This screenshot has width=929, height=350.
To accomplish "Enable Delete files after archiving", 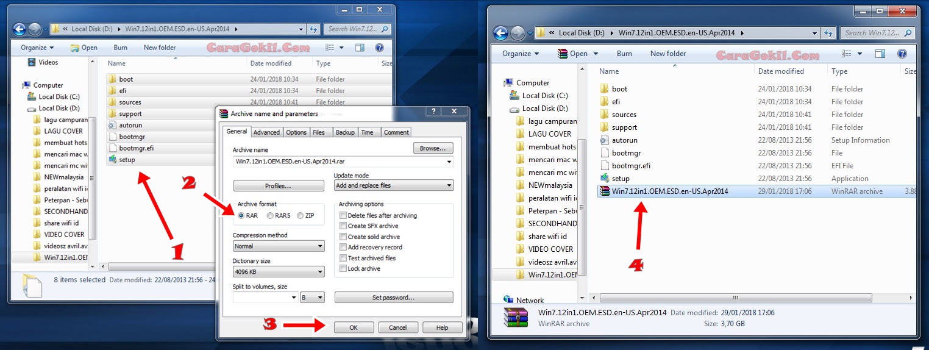I will coord(343,215).
